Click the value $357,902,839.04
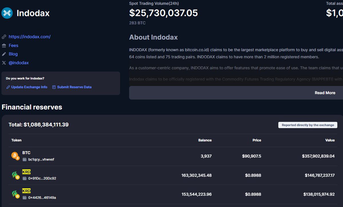Image resolution: width=343 pixels, height=207 pixels. [x=318, y=156]
